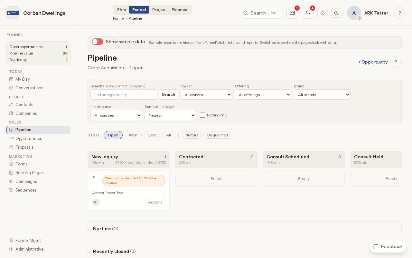Image resolution: width=412 pixels, height=258 pixels.
Task: Open Proposals in sidebar
Action: [38, 147]
